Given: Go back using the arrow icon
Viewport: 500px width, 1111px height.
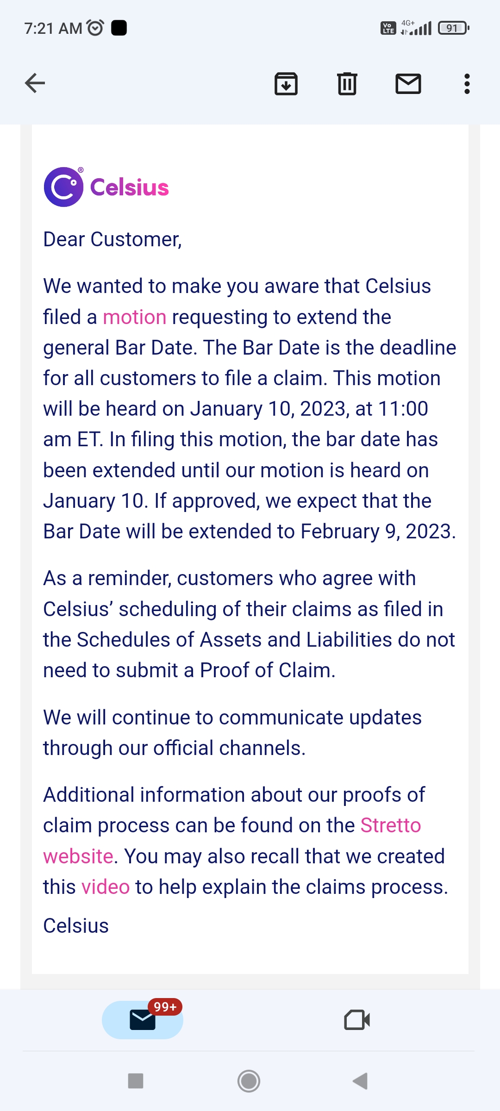Looking at the screenshot, I should tap(35, 83).
